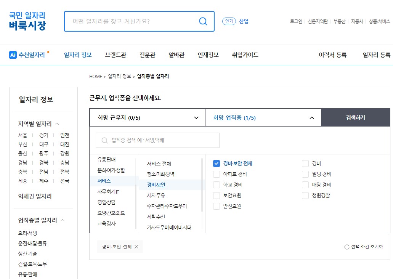Open the 알바관 nav menu
The height and width of the screenshot is (279, 393).
176,55
